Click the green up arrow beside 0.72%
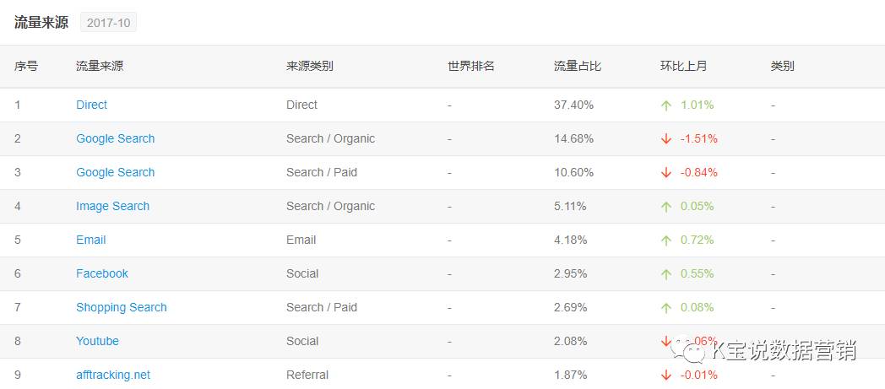885x389 pixels. click(666, 240)
